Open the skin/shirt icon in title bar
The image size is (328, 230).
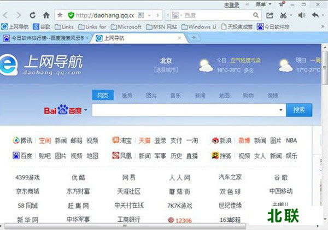pyautogui.click(x=282, y=4)
